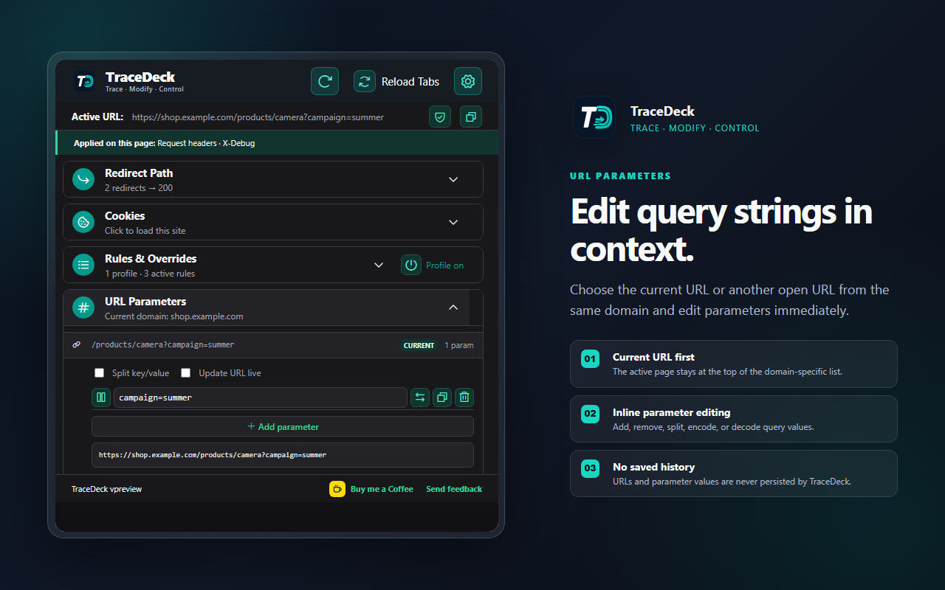Click 'Current domain: shop.example.com' text

point(174,316)
